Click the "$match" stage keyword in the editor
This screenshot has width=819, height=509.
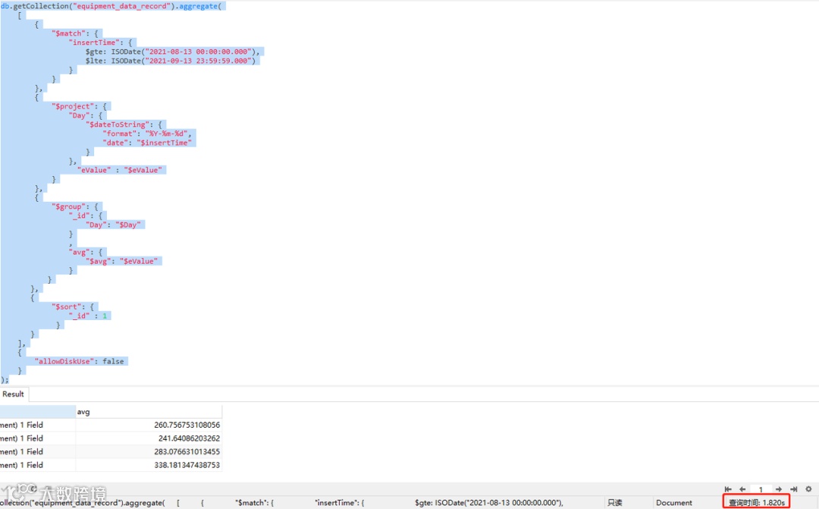click(69, 33)
